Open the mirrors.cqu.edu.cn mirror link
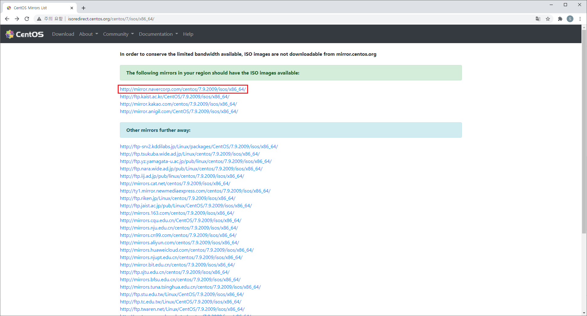Image resolution: width=587 pixels, height=316 pixels. (181, 221)
